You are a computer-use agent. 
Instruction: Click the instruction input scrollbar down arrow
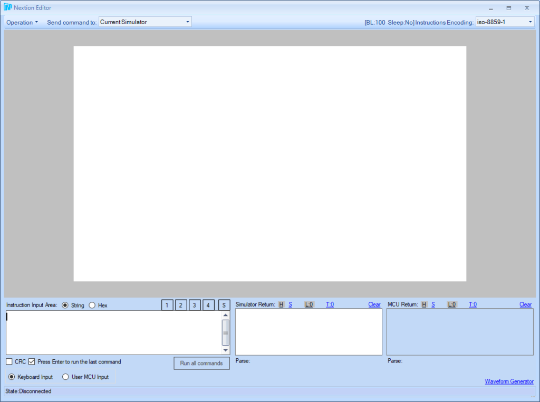(226, 350)
